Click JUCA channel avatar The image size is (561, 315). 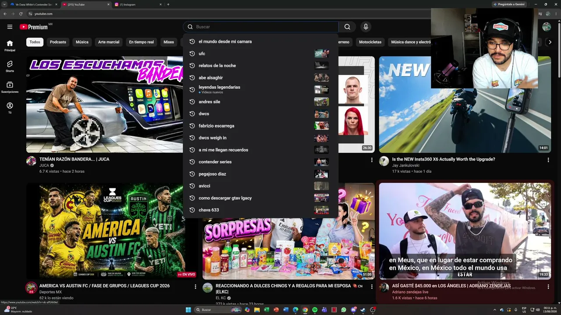(31, 161)
